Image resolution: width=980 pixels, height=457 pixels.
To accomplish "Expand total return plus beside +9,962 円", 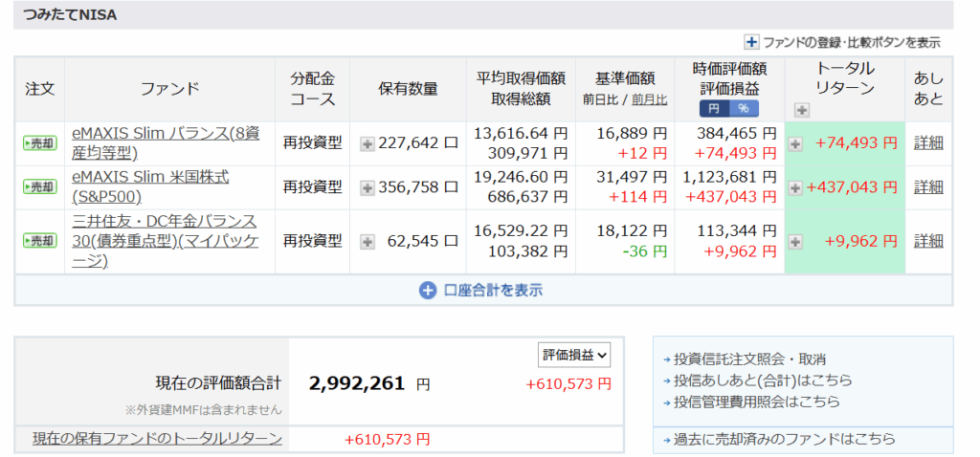I will pos(795,242).
